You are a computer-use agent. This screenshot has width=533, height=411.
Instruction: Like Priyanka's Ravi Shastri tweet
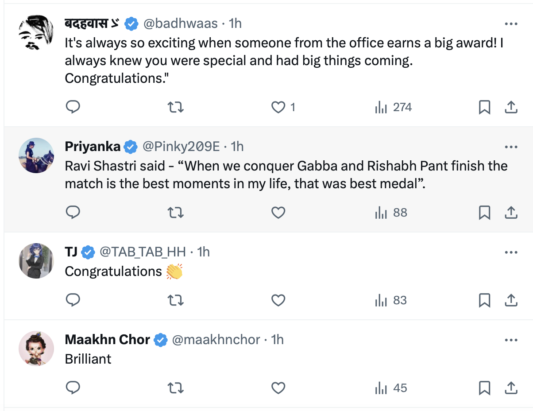(x=278, y=213)
